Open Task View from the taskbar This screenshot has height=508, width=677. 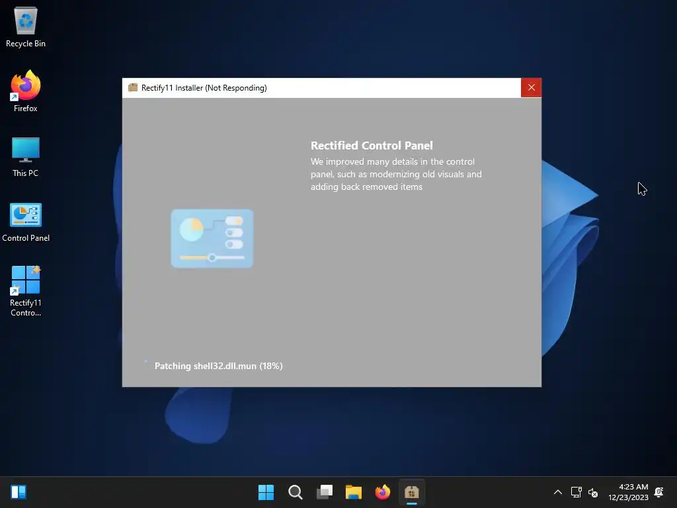click(x=325, y=492)
